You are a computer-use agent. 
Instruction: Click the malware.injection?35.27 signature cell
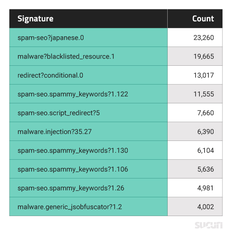coord(89,132)
